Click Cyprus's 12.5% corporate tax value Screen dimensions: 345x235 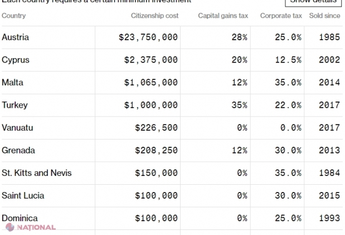pyautogui.click(x=288, y=60)
